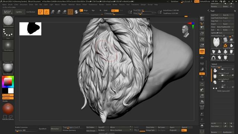Click the Make PolyMesh3D button

pos(225,27)
